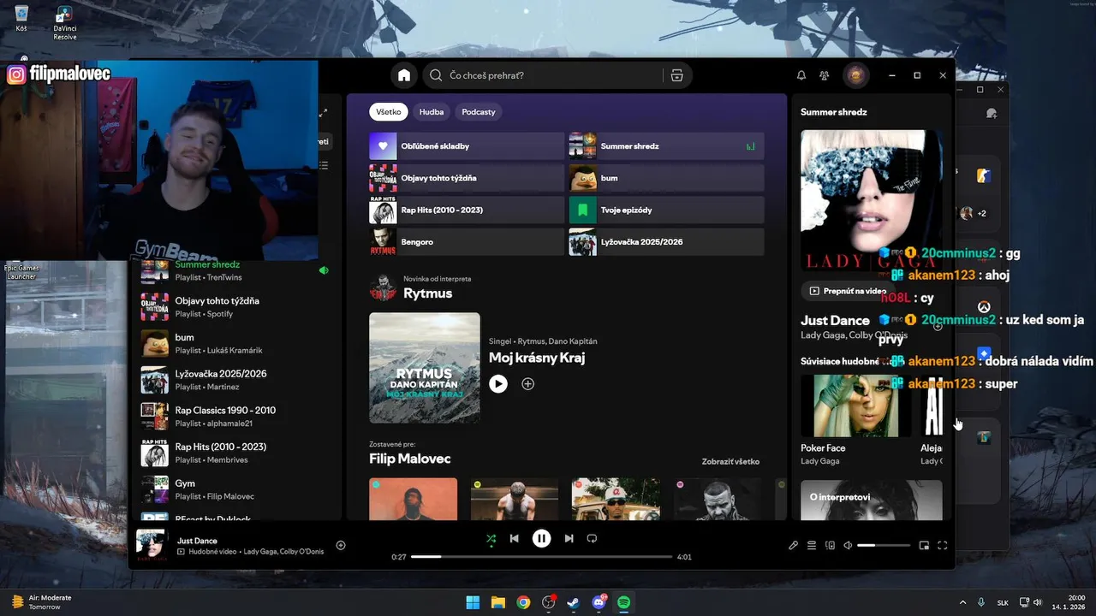
Task: Open the user profile avatar
Action: (856, 75)
